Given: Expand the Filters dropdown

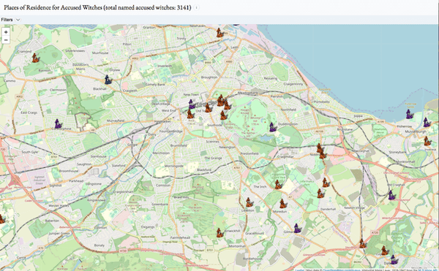Looking at the screenshot, I should [10, 20].
